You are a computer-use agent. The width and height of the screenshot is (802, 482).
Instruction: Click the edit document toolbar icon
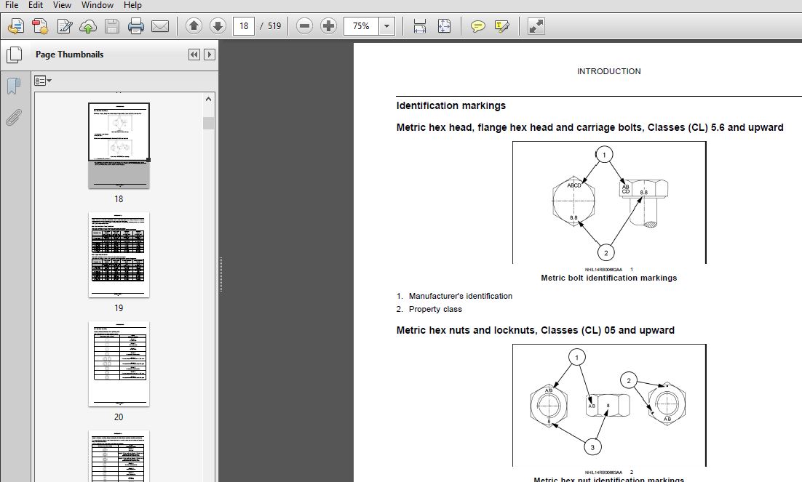[65, 26]
